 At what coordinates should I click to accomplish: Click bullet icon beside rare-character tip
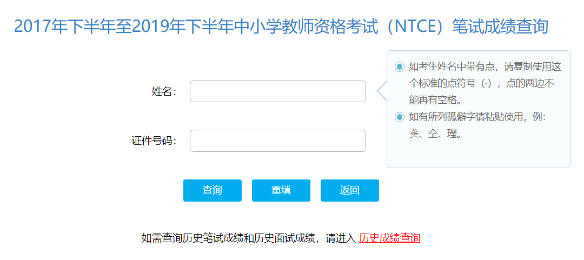pyautogui.click(x=399, y=117)
